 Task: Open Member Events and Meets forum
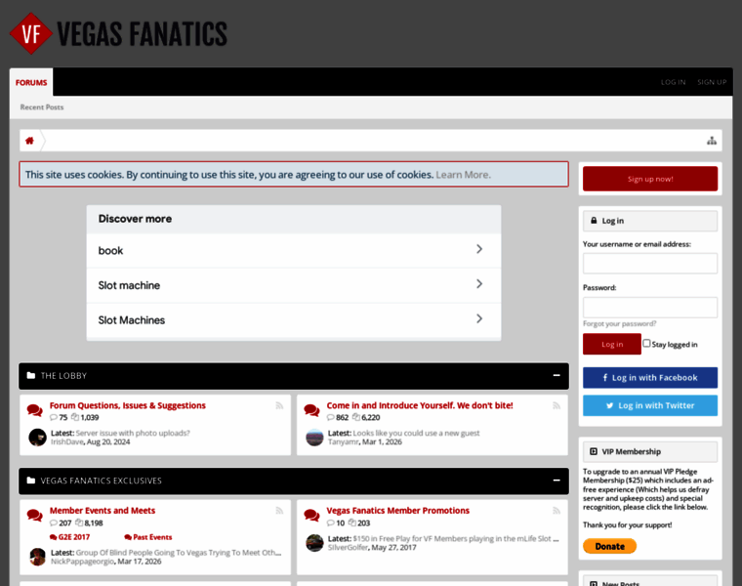click(103, 511)
